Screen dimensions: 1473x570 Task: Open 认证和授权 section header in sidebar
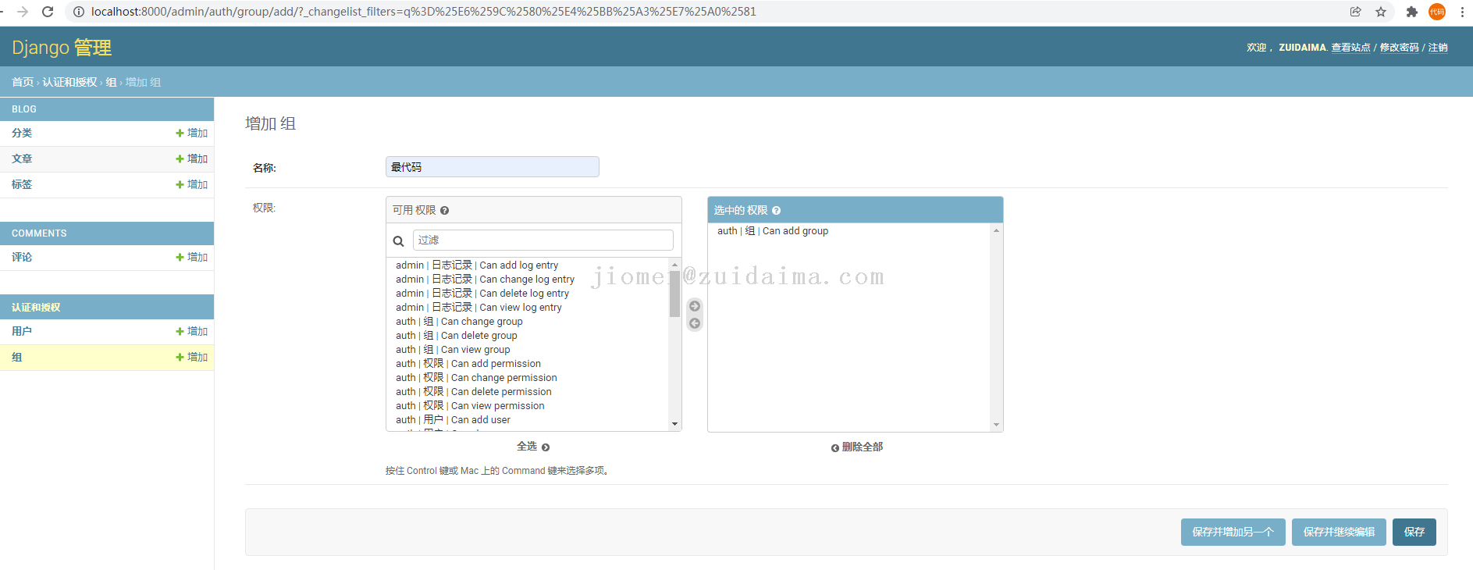coord(36,308)
